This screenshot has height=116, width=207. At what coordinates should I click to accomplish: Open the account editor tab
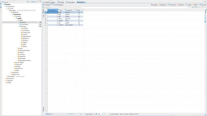81,2
